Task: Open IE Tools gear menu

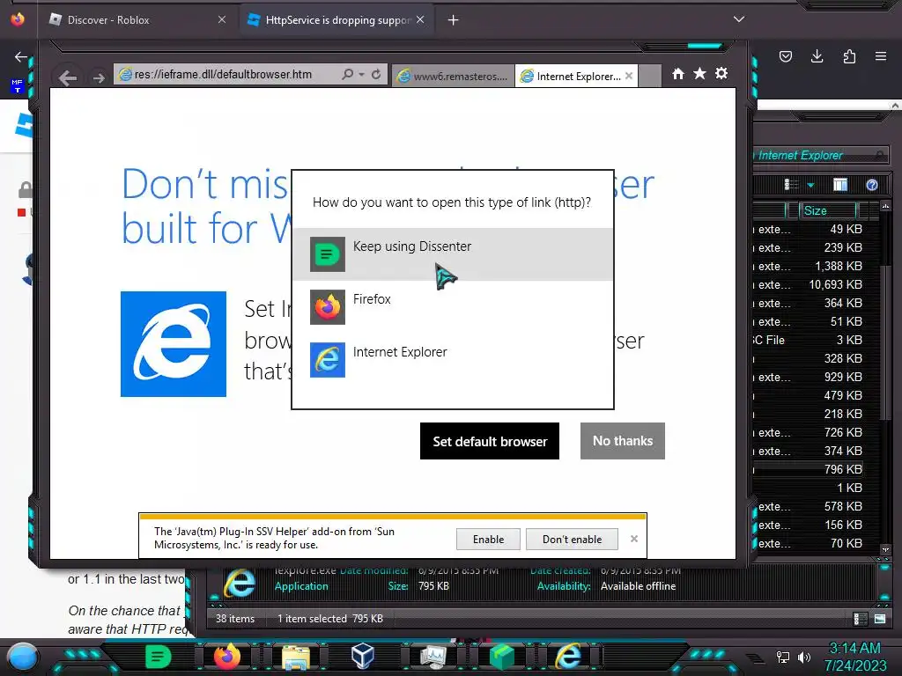Action: pos(721,73)
